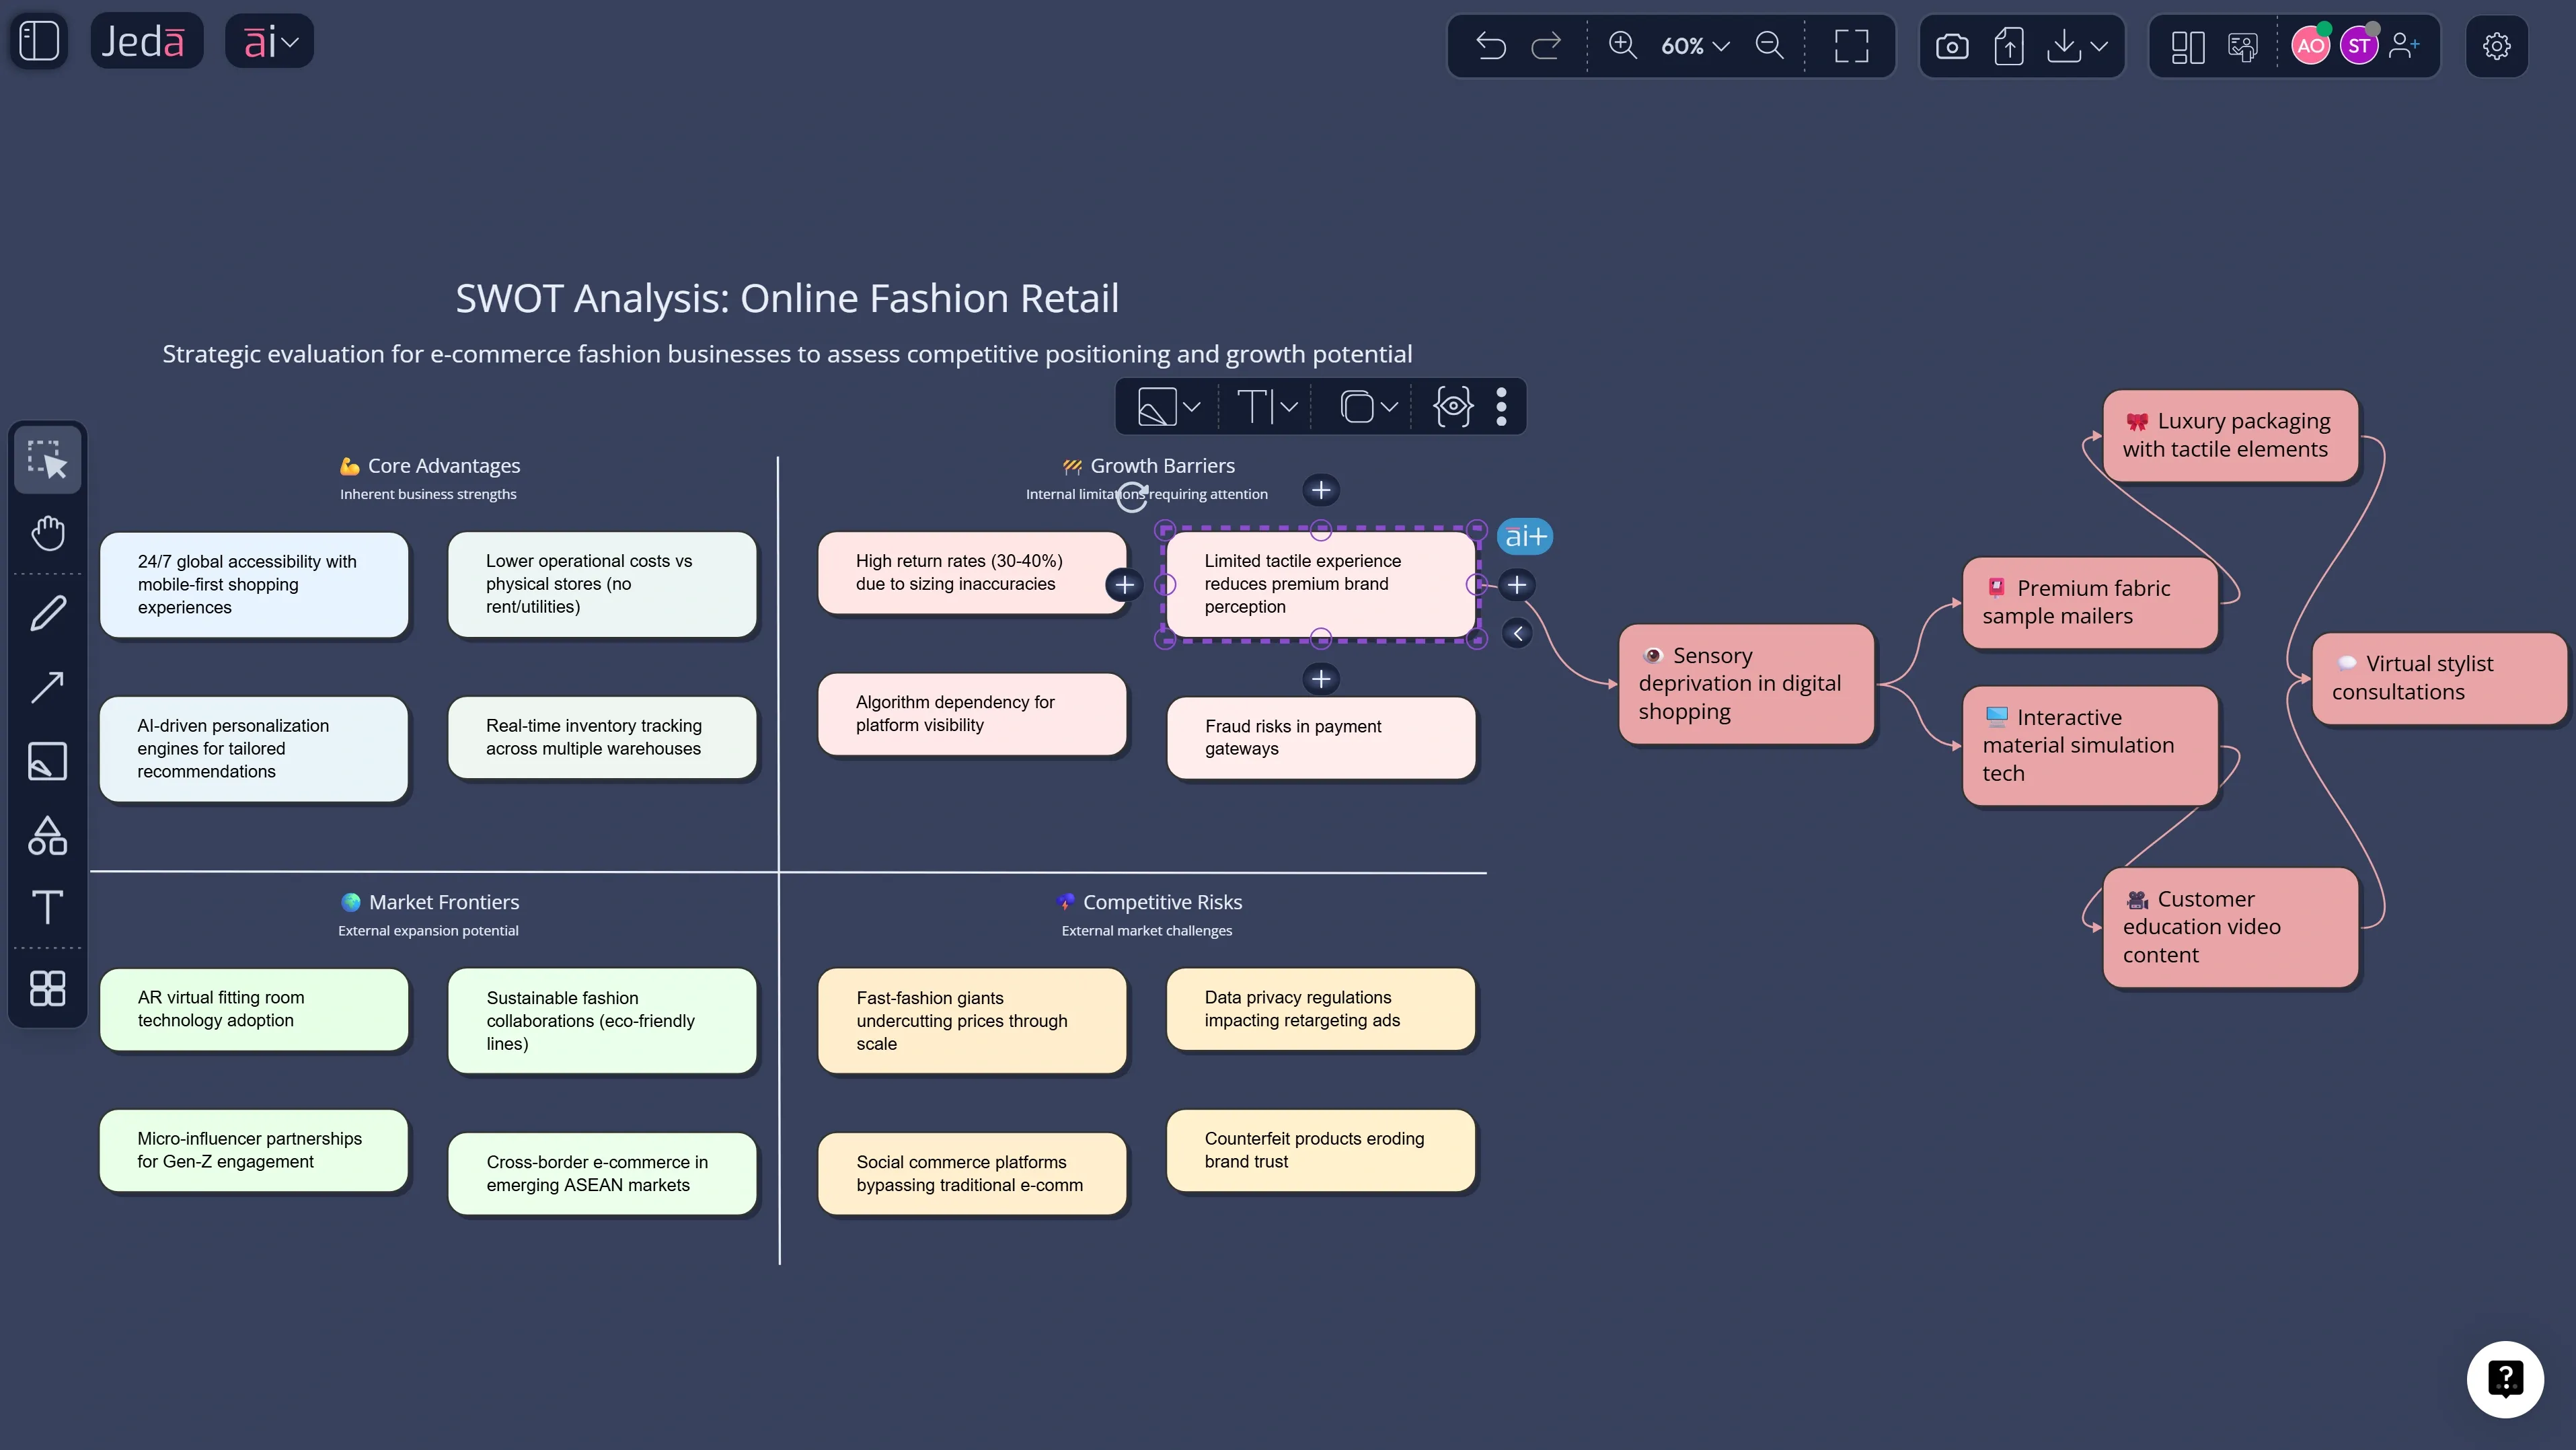
Task: Open the ai menu next to Jeda logo
Action: (267, 40)
